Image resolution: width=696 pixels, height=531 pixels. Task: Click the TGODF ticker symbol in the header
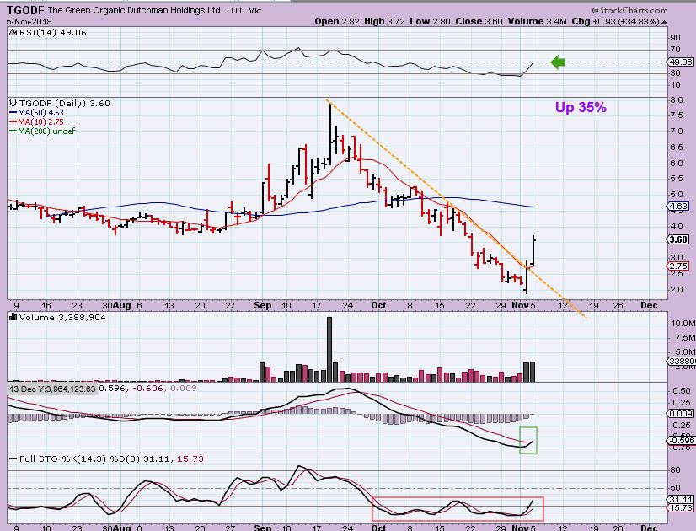point(25,10)
